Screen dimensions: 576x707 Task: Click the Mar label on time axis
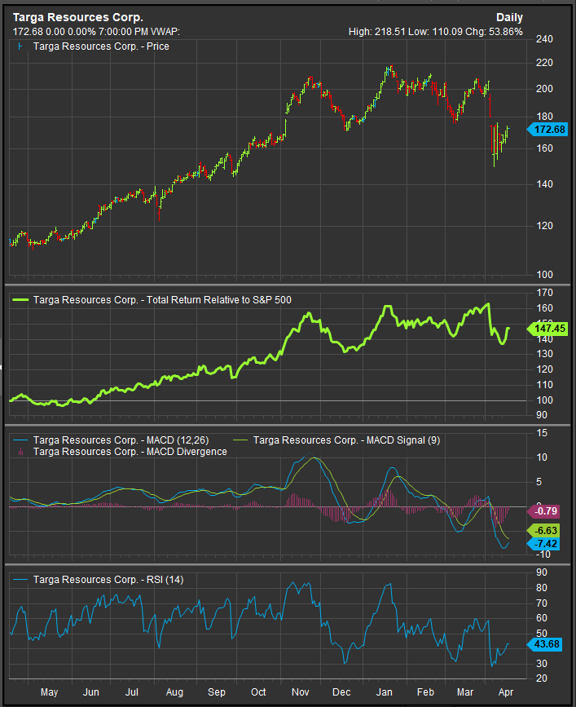[x=465, y=692]
